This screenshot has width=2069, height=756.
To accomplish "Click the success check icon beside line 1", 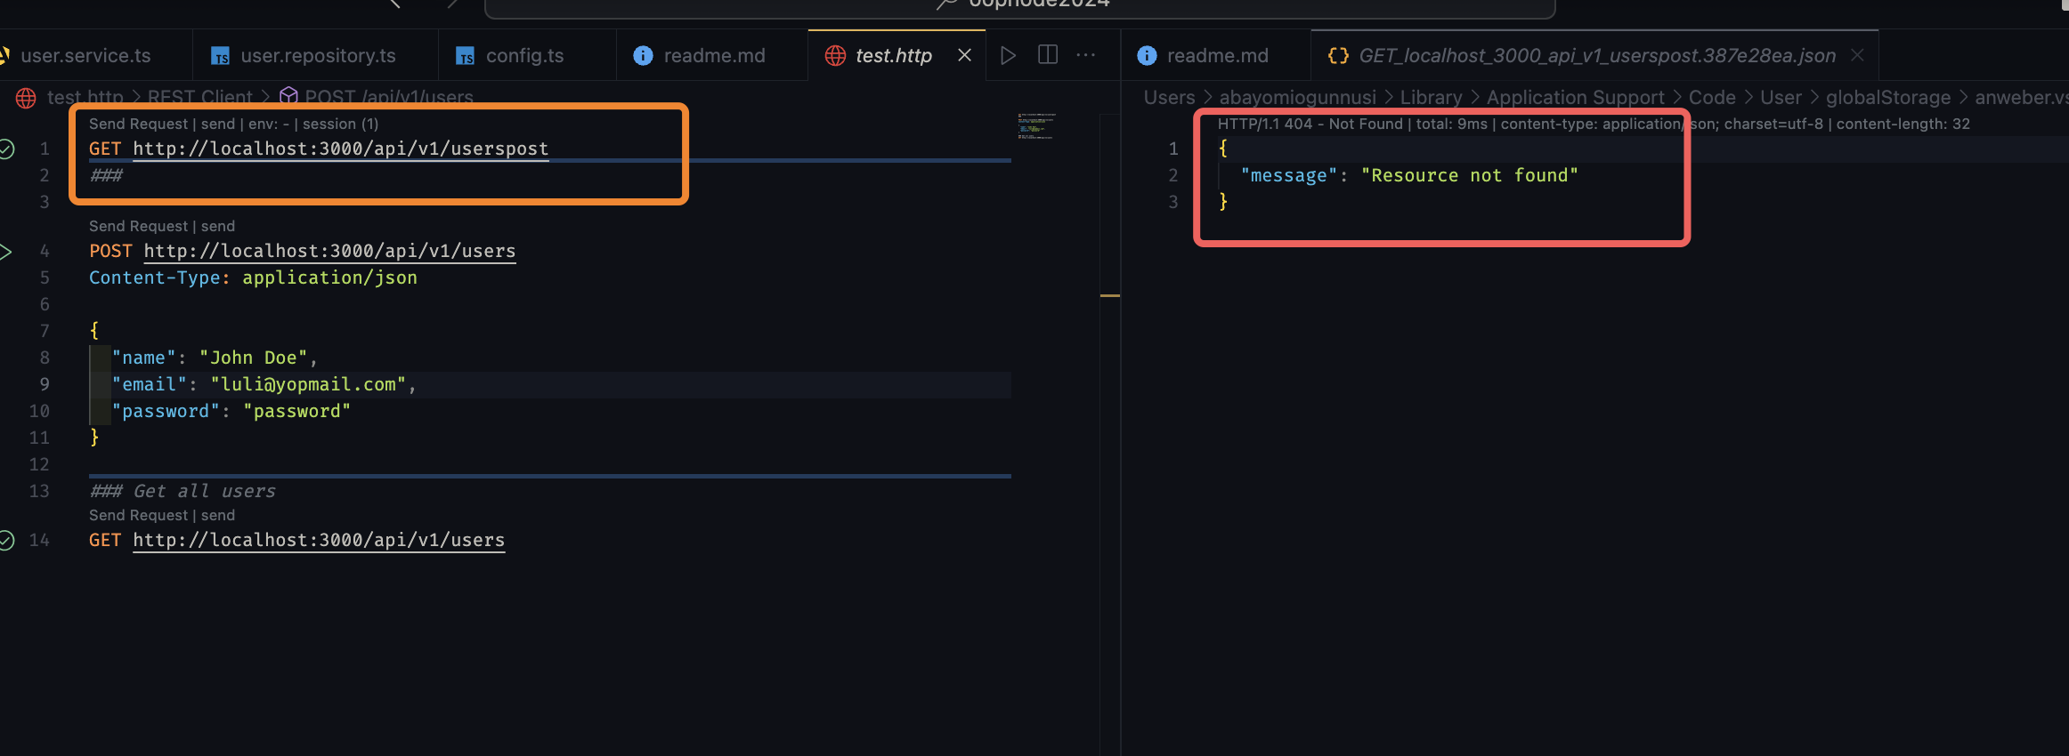I will click(6, 149).
